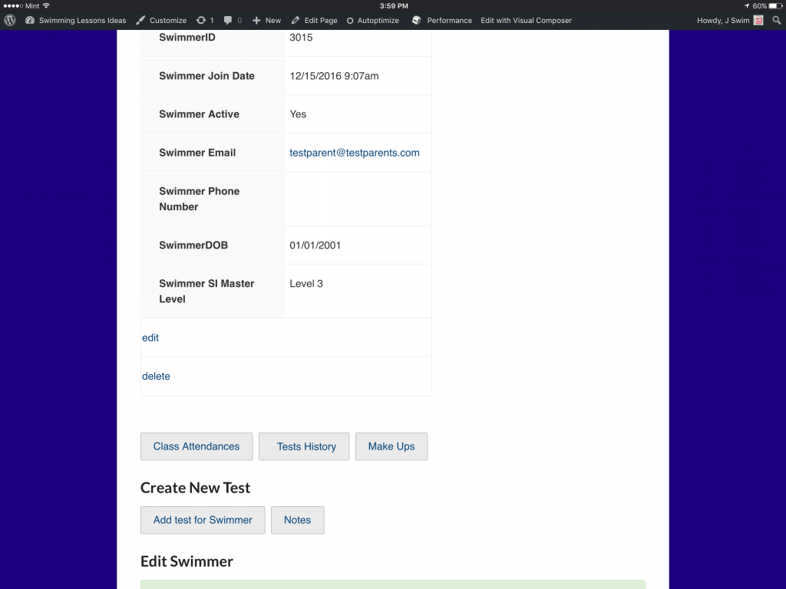Open the Autoptimize menu
The image size is (786, 589).
[378, 21]
